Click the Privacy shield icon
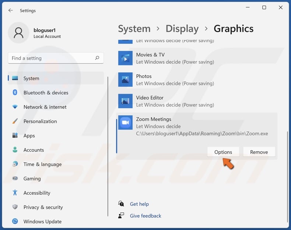 point(15,207)
